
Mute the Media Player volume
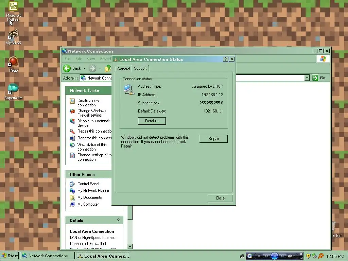point(290,256)
